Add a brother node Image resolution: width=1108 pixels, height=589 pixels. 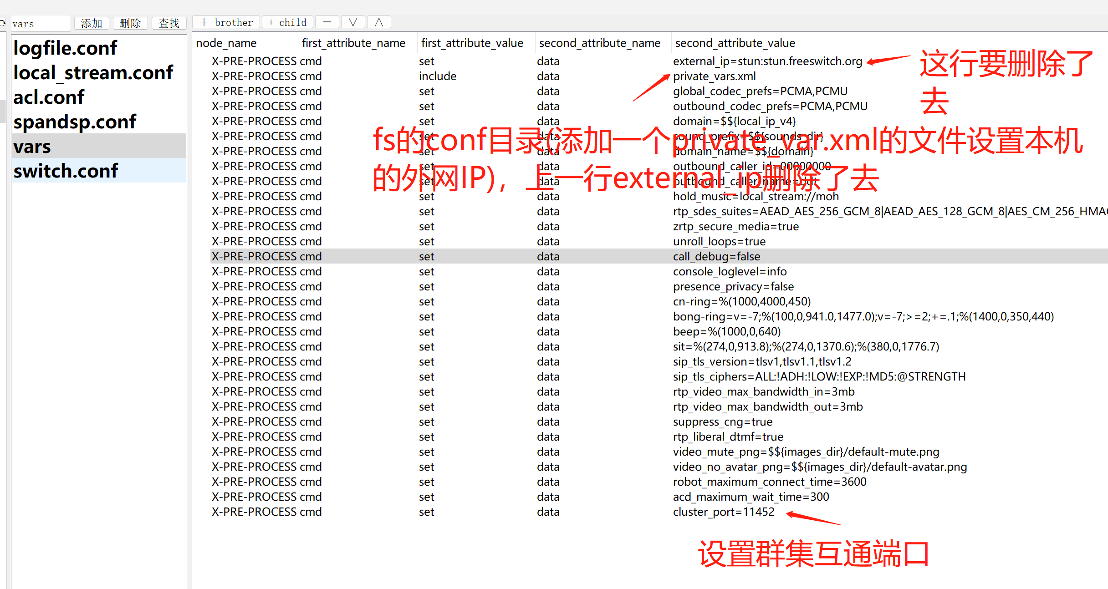(226, 22)
